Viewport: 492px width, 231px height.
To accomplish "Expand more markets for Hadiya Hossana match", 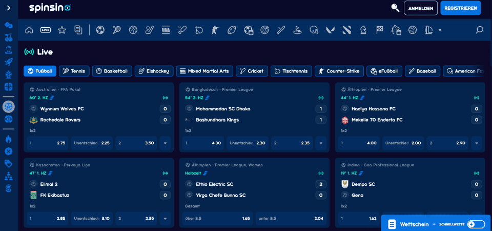I will pyautogui.click(x=476, y=143).
